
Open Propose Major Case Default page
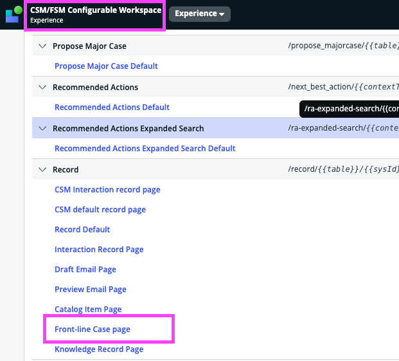[x=106, y=66]
